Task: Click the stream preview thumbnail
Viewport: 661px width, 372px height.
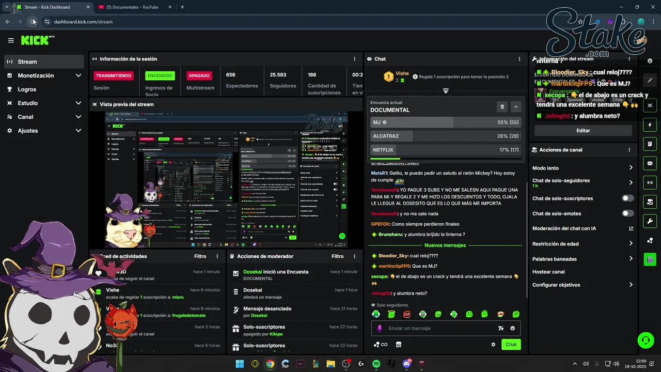Action: [x=226, y=179]
